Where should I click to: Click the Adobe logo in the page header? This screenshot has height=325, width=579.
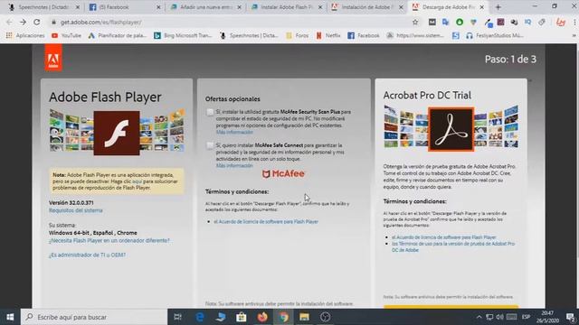53,58
